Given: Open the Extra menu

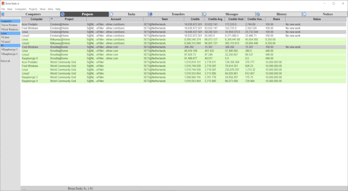Looking at the screenshot, I should [x=51, y=9].
